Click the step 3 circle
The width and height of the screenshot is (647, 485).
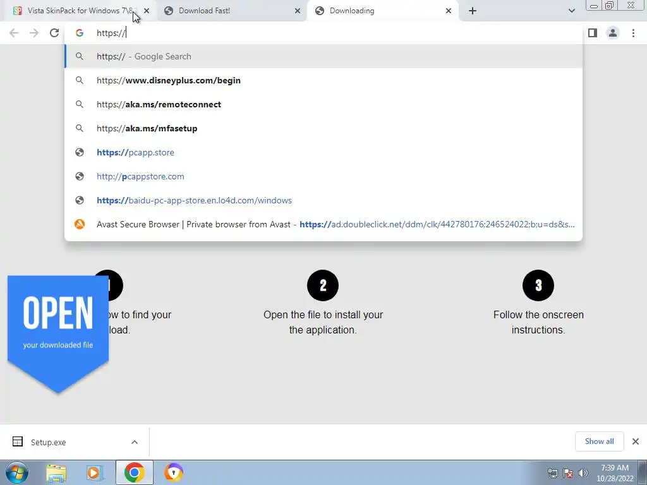pyautogui.click(x=538, y=285)
